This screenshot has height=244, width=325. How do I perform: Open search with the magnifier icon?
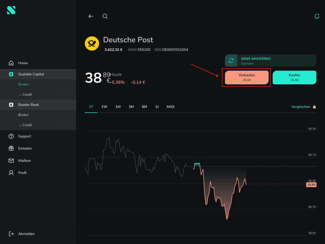point(105,16)
